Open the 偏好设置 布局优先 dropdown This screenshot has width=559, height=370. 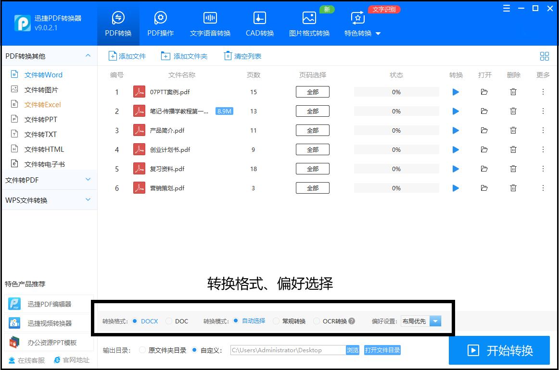click(435, 321)
